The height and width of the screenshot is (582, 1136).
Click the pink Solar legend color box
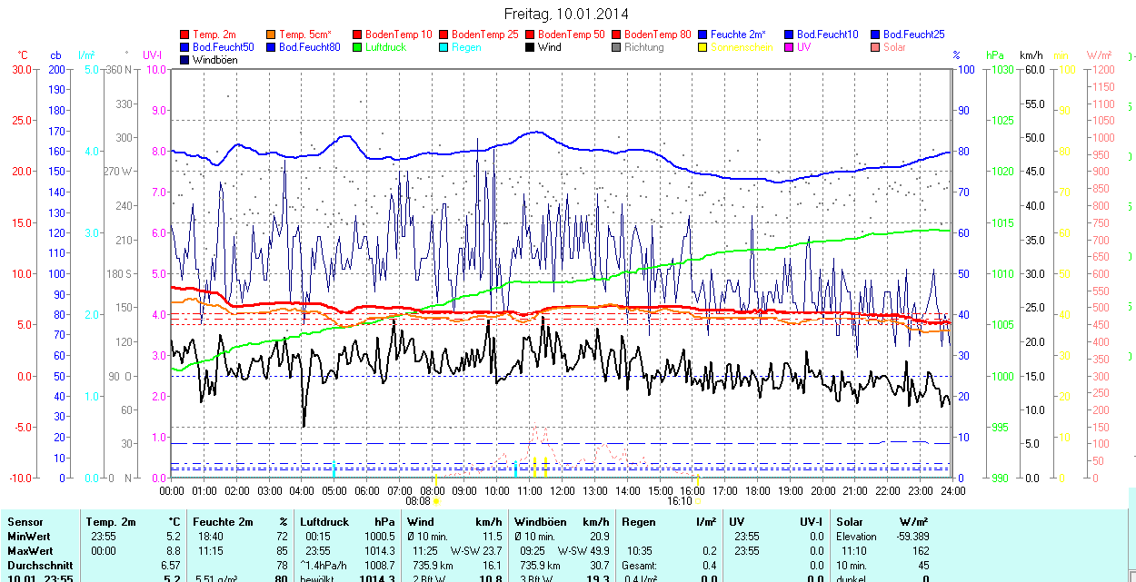point(875,47)
